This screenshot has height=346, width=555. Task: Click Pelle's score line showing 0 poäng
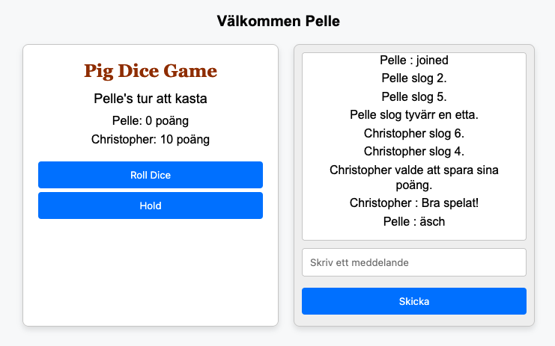click(x=150, y=120)
